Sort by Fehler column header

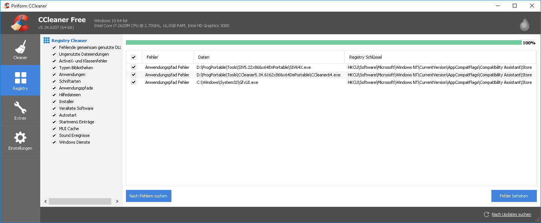pos(168,57)
